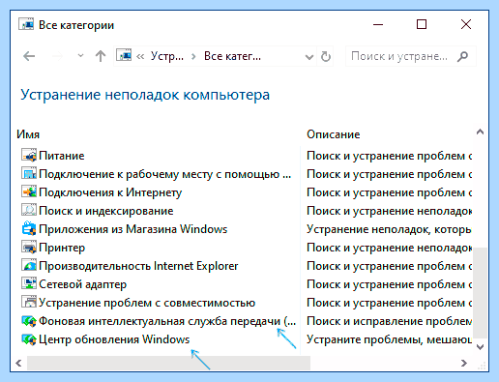
Task: Click the Все категории window title icon
Action: pyautogui.click(x=26, y=24)
